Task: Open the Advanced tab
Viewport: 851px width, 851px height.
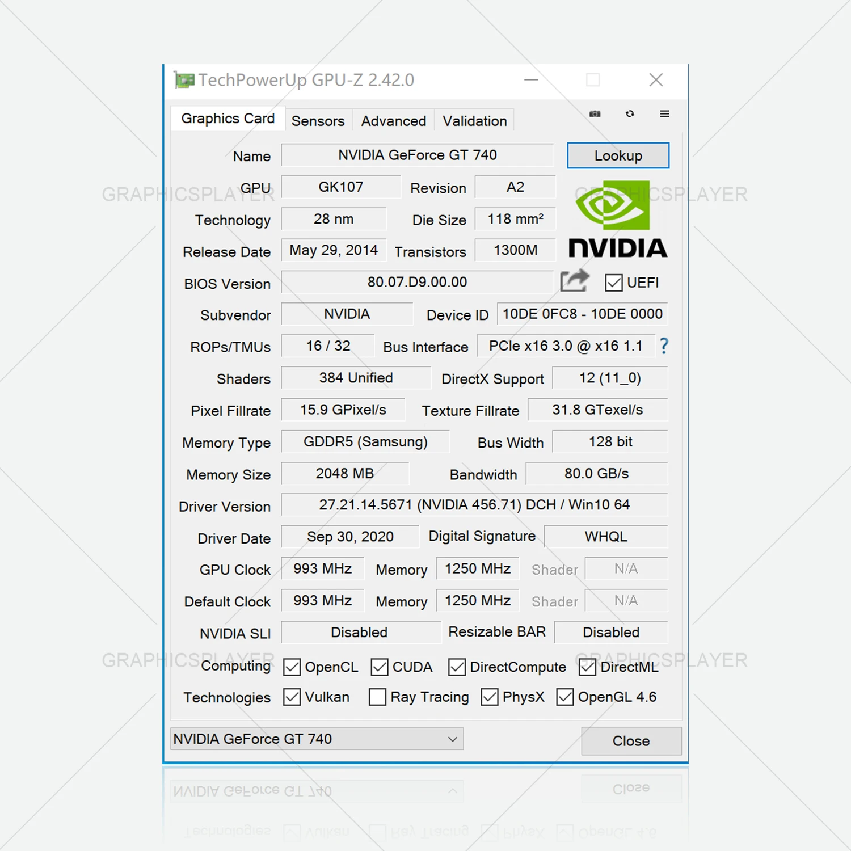Action: (x=394, y=121)
